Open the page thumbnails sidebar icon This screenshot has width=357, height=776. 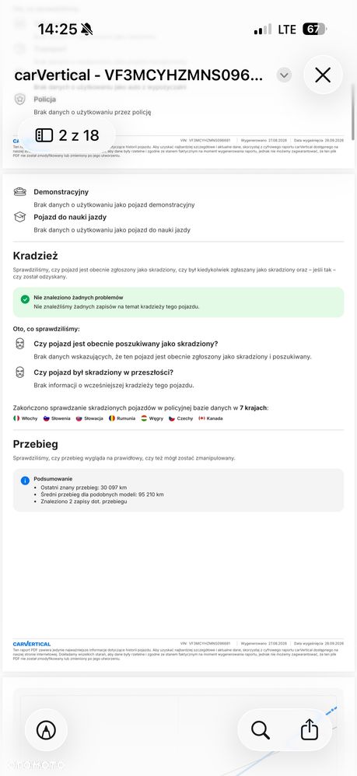(x=44, y=135)
